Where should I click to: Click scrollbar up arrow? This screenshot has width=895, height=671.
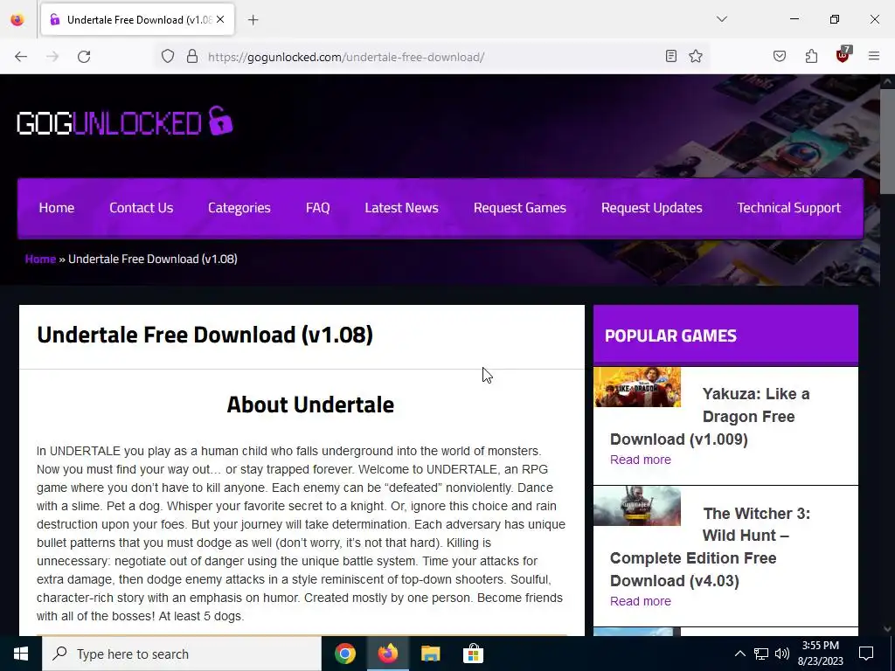pyautogui.click(x=887, y=81)
